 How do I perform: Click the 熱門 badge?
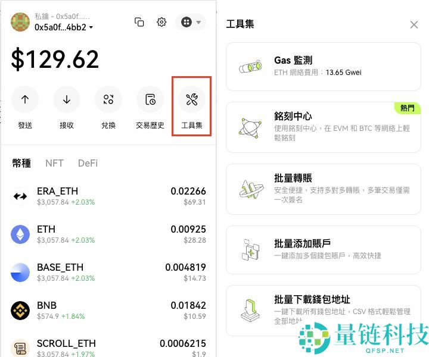(408, 108)
